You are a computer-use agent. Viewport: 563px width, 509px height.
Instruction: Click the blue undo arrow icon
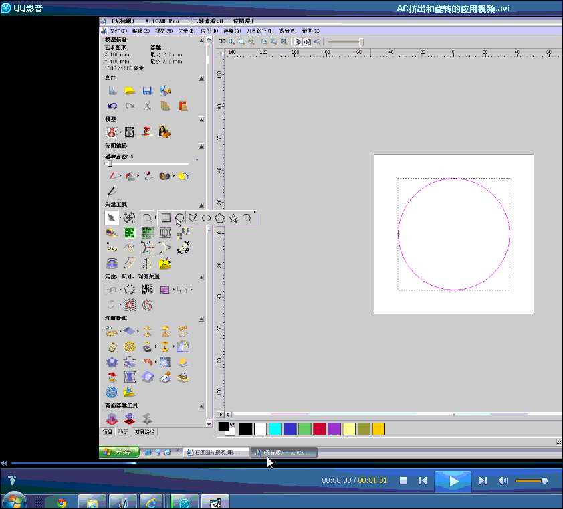click(112, 106)
